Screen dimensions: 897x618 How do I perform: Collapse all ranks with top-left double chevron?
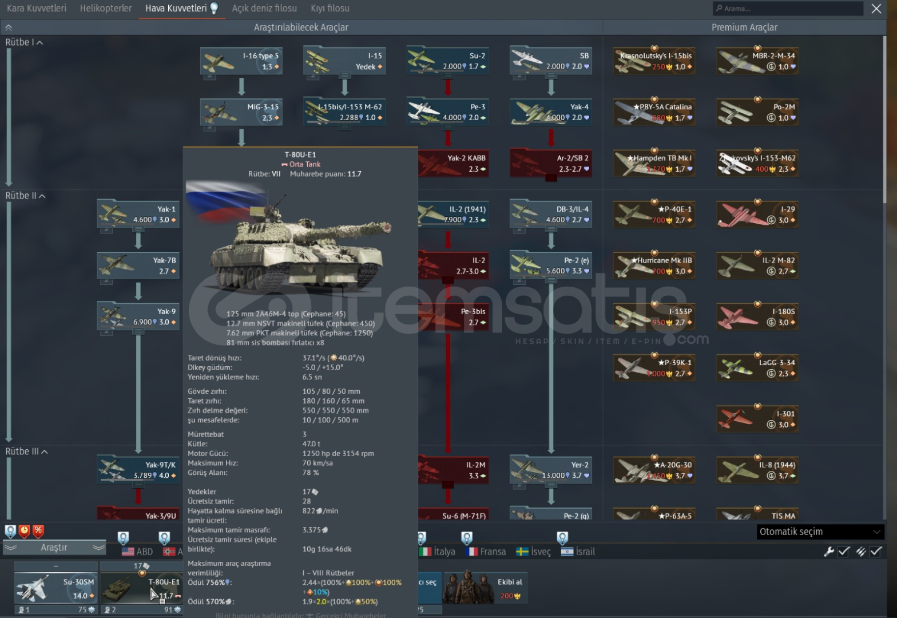click(x=8, y=27)
